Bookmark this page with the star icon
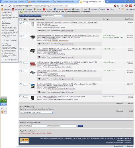This screenshot has width=135, height=148. coord(118,6)
